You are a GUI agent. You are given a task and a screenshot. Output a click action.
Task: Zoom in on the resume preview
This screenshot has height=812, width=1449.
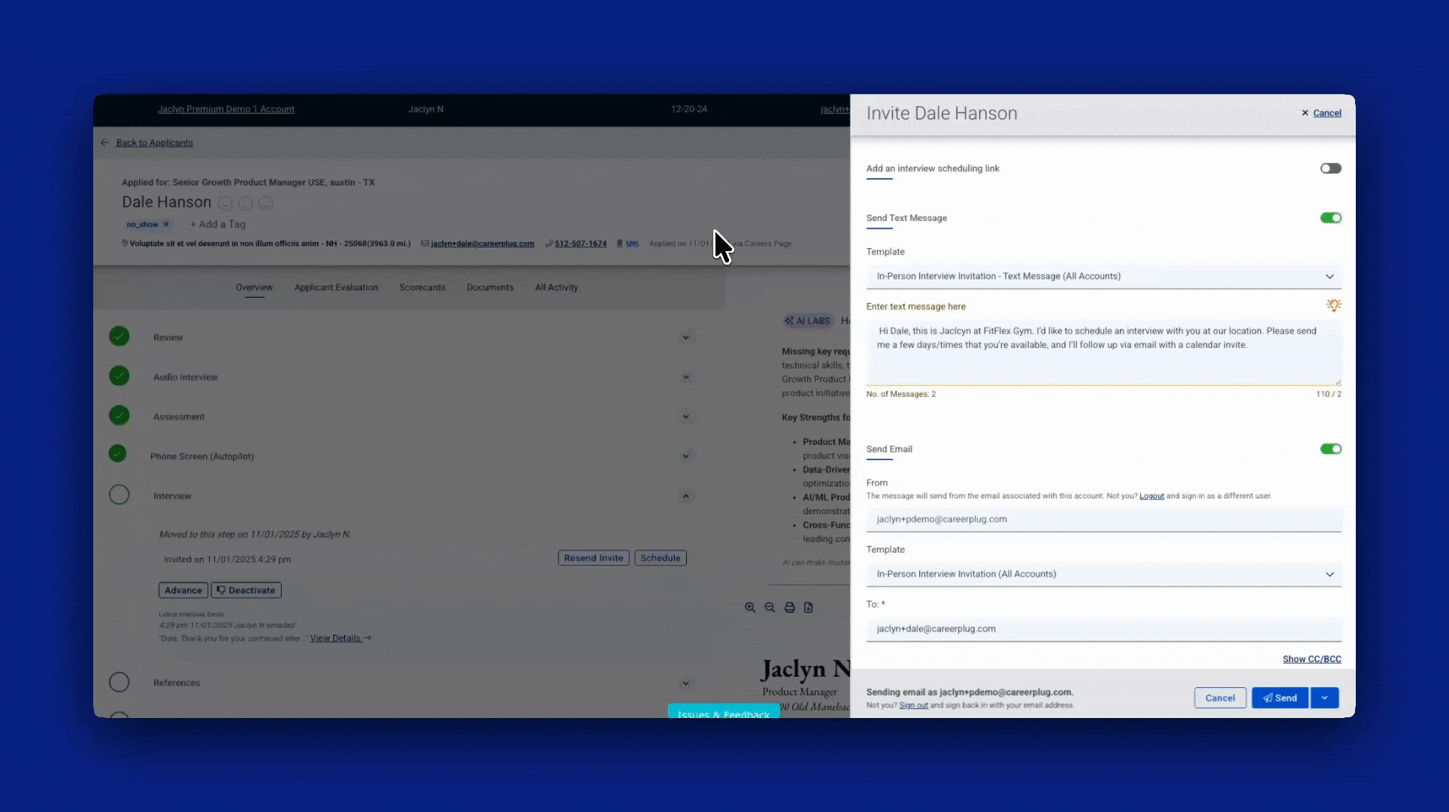click(750, 607)
